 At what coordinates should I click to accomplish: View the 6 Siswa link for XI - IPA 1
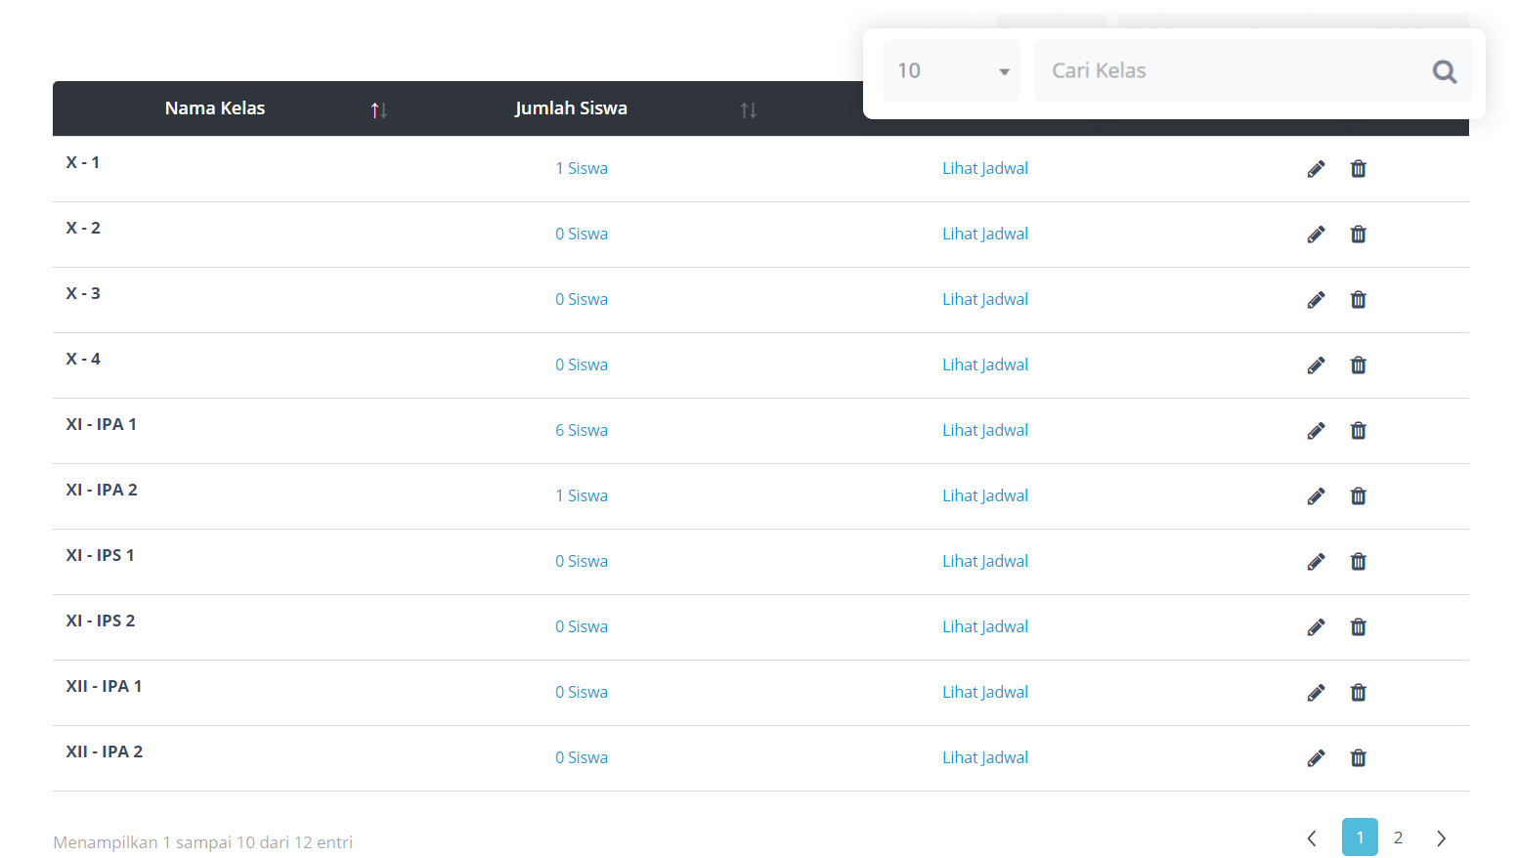pyautogui.click(x=581, y=431)
